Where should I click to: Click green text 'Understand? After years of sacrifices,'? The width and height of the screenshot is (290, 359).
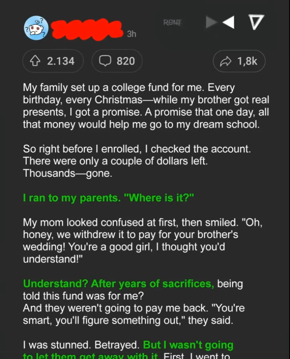tap(119, 284)
